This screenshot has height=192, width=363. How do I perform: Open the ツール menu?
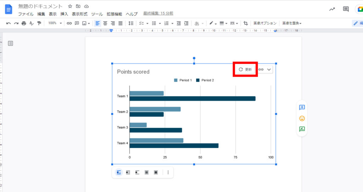pos(97,14)
